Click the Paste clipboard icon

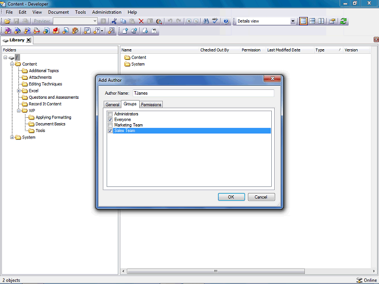click(x=132, y=21)
